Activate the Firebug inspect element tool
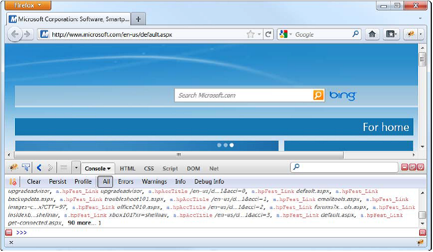Screen dimensions: 433x252 26,168
